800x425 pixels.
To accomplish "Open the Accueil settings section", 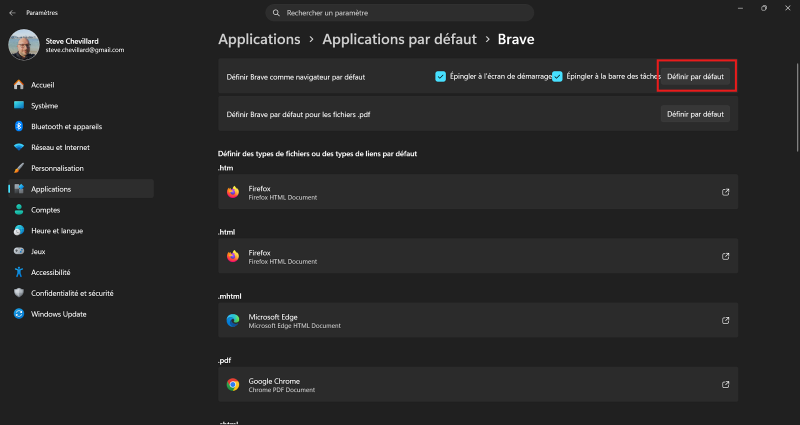I will pos(81,85).
